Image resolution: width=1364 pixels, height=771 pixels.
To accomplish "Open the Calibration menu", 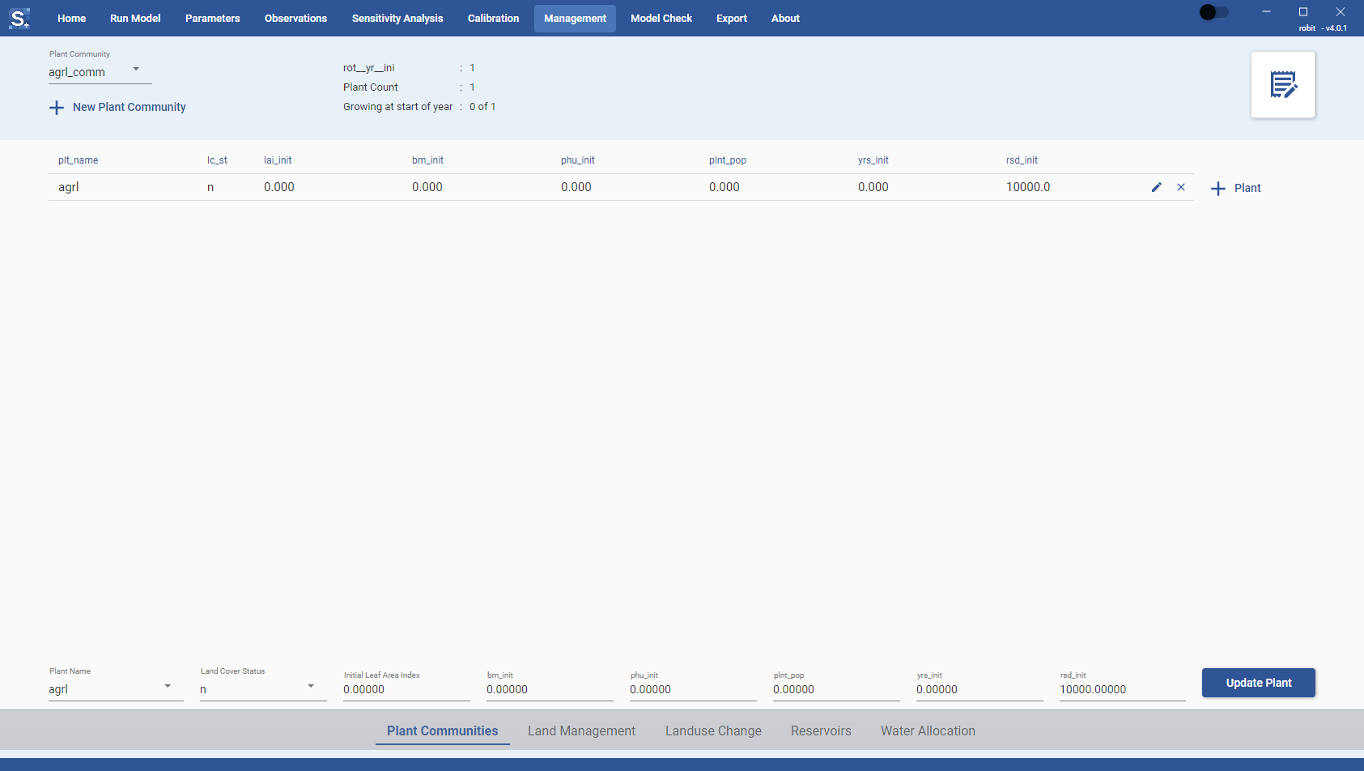I will click(494, 18).
